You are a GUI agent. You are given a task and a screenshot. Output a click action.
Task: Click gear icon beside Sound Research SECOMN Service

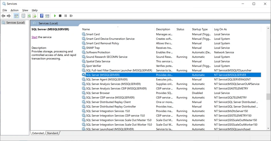[x=84, y=57]
